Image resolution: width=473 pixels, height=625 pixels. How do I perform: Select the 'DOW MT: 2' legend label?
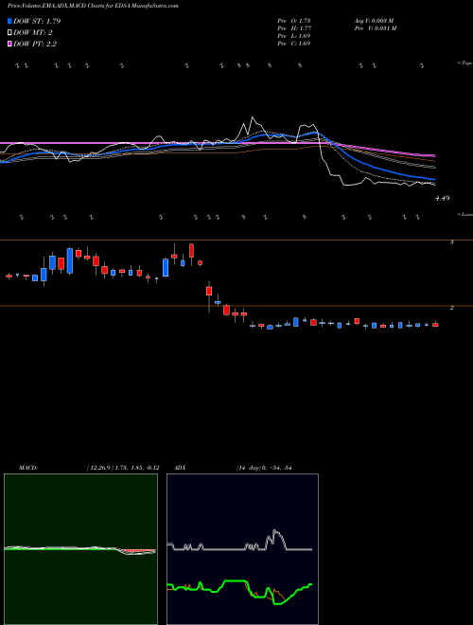coord(33,33)
